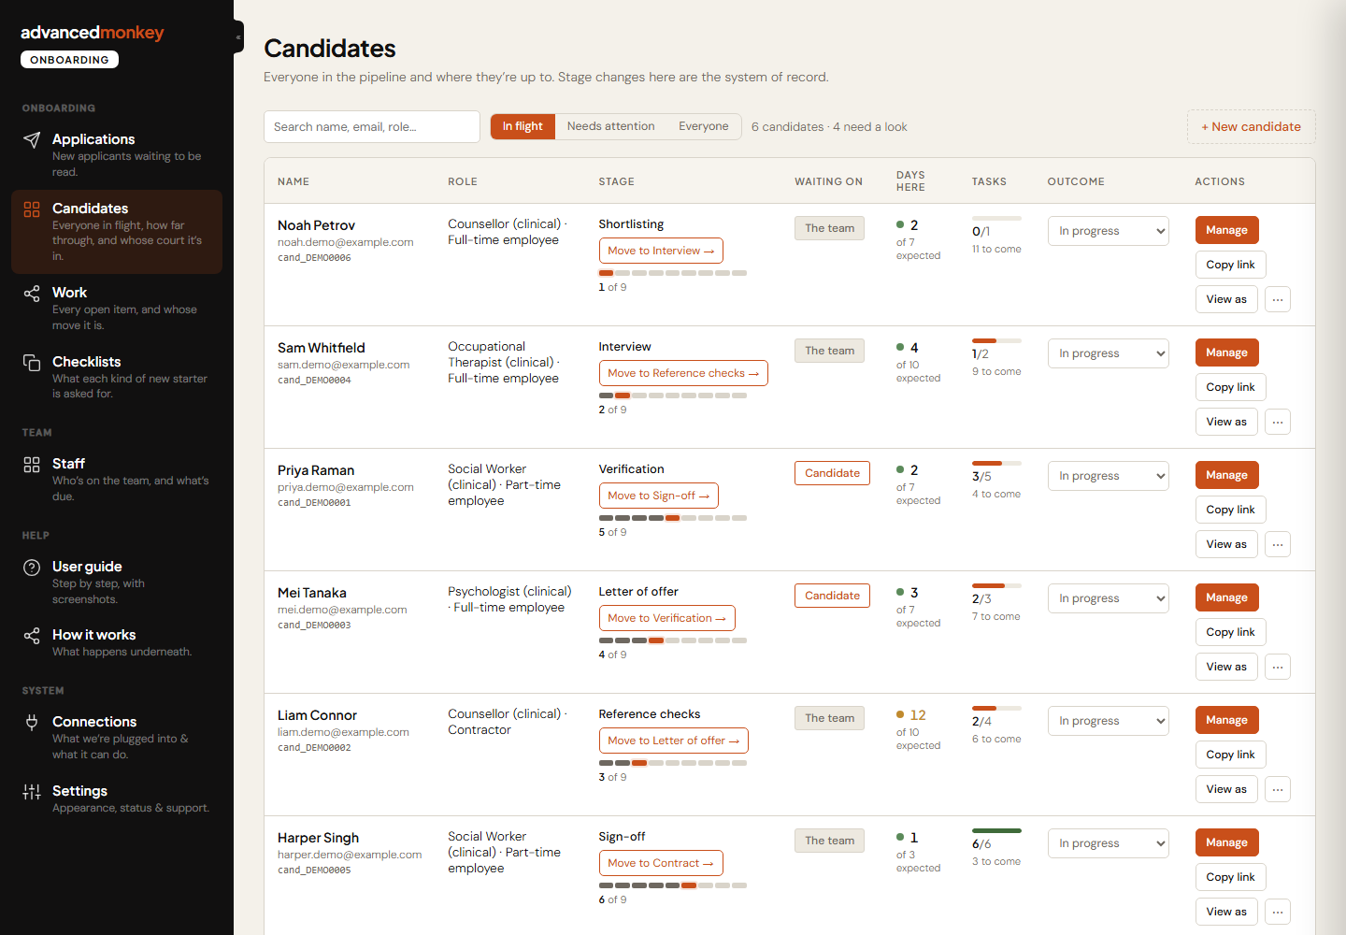
Task: Click the How it works icon
Action: coord(32,636)
